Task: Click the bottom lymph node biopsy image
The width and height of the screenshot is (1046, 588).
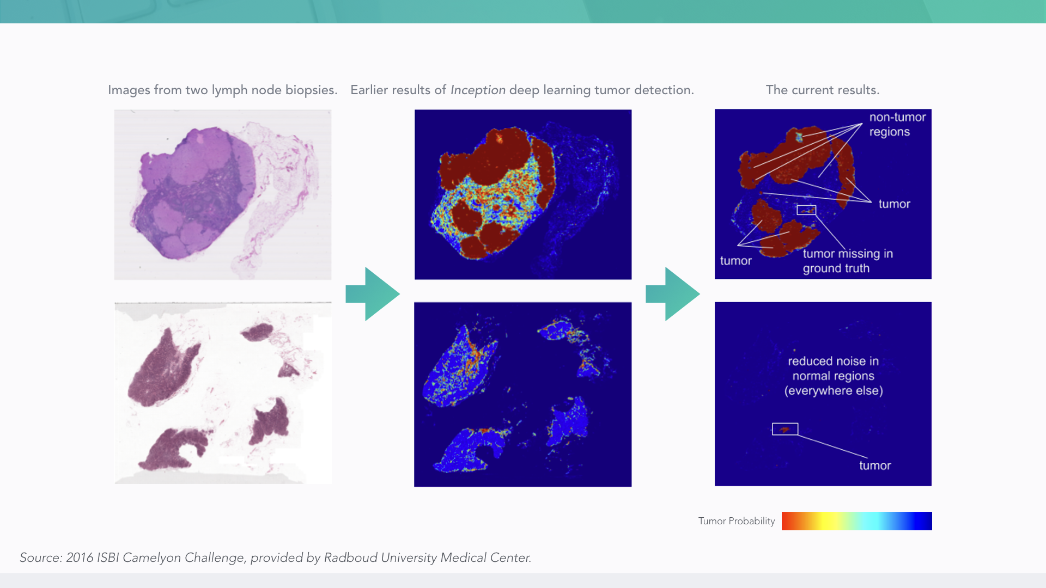Action: [223, 393]
